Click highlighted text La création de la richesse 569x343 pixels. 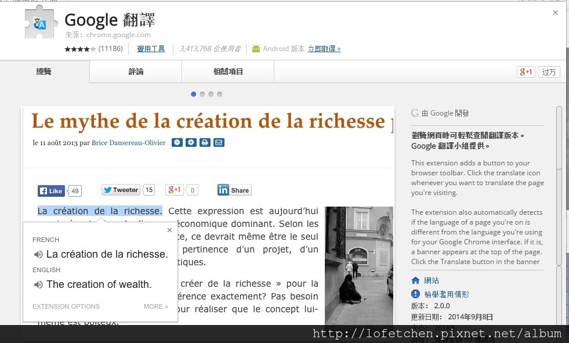pos(100,211)
